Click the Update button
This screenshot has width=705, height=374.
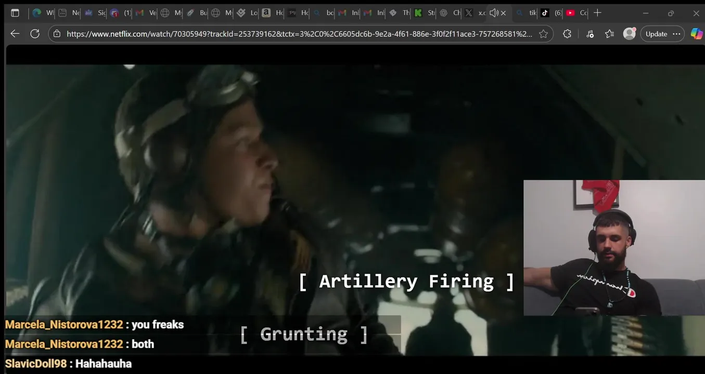656,34
